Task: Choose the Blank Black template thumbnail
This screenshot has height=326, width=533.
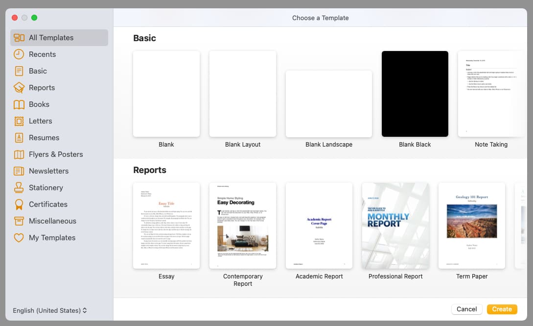Action: (x=415, y=94)
